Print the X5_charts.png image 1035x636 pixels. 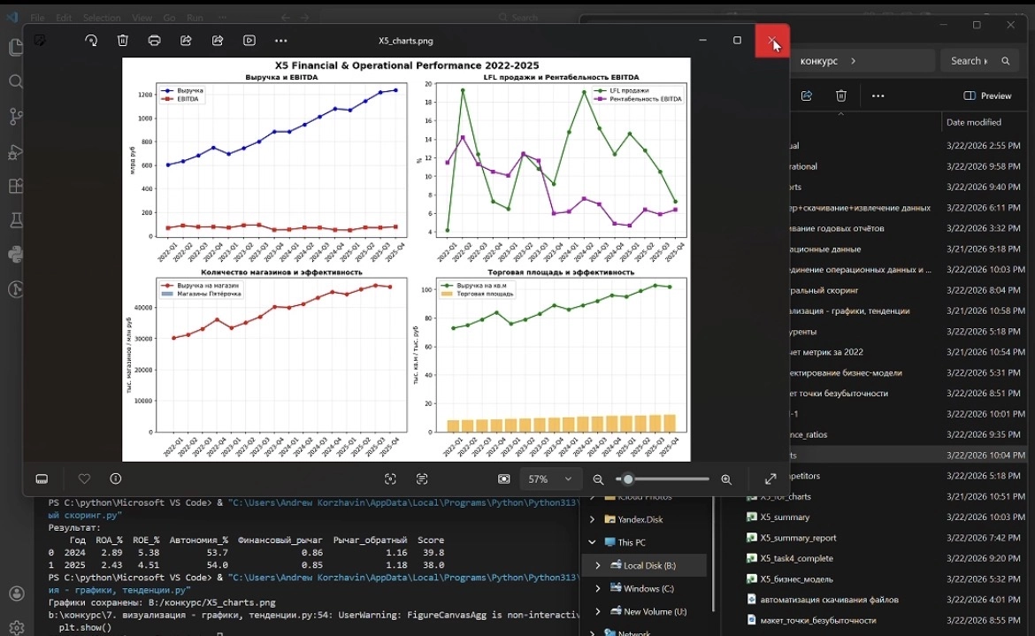155,40
